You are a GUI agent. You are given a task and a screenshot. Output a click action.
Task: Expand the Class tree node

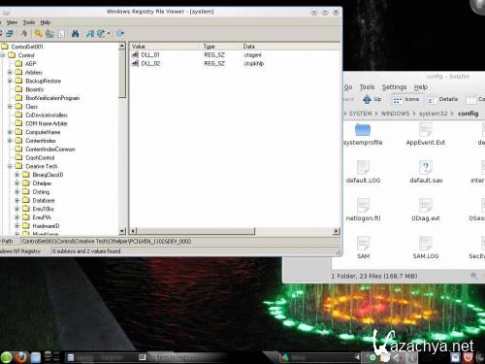10,107
